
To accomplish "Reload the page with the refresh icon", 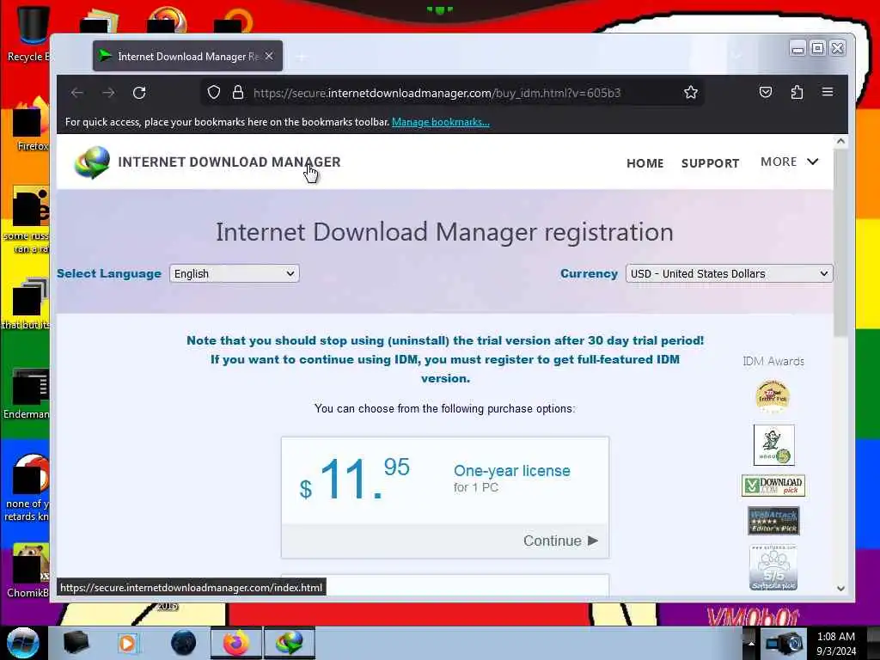I will (x=139, y=93).
